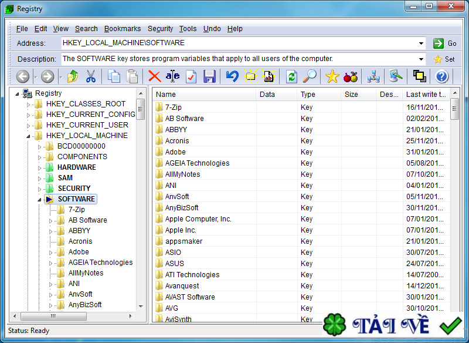Click the yellow star Bookmarks icon
Image resolution: width=469 pixels, height=343 pixels.
(332, 76)
